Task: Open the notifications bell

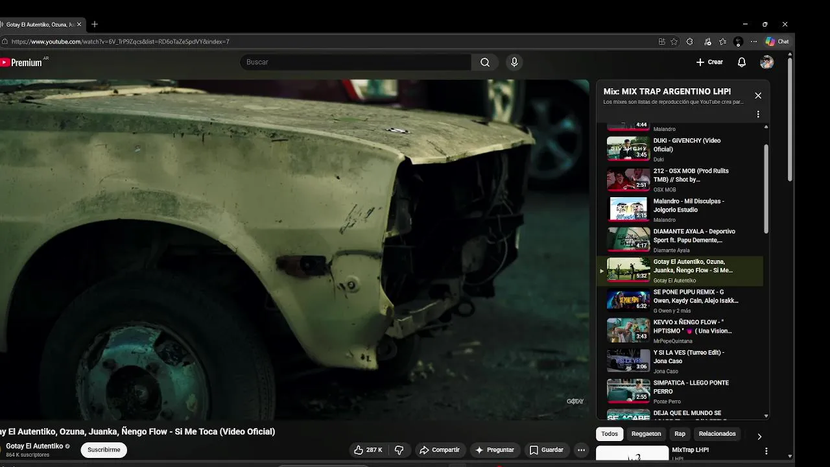Action: tap(742, 62)
